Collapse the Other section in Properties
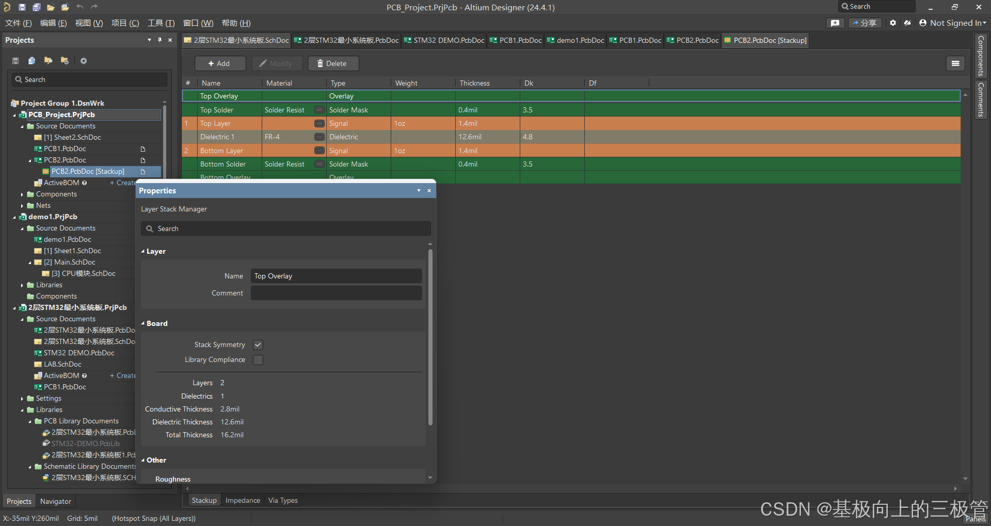The image size is (991, 526). [143, 460]
